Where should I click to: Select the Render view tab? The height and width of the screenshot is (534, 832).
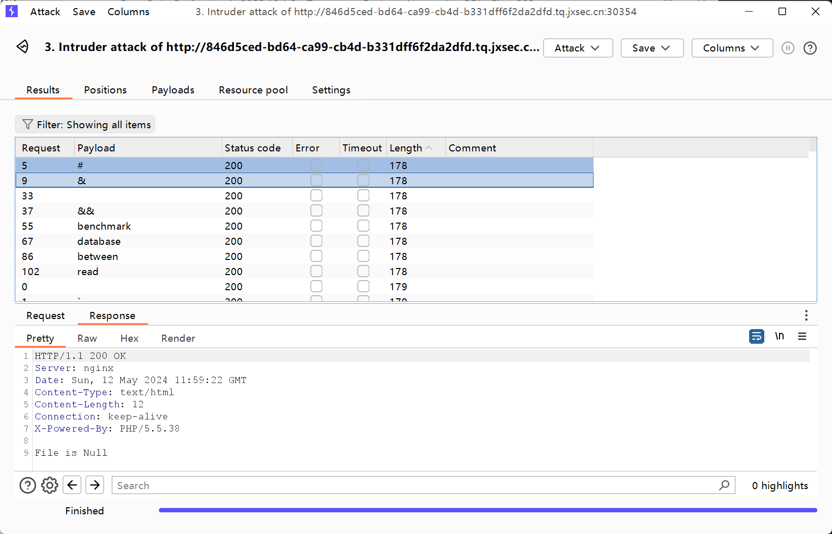point(178,338)
